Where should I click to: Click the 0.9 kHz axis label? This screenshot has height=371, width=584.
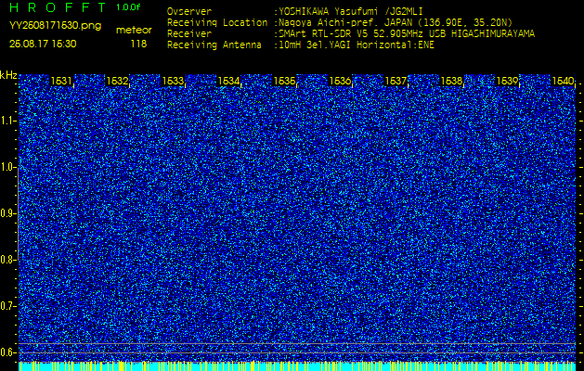(x=6, y=213)
